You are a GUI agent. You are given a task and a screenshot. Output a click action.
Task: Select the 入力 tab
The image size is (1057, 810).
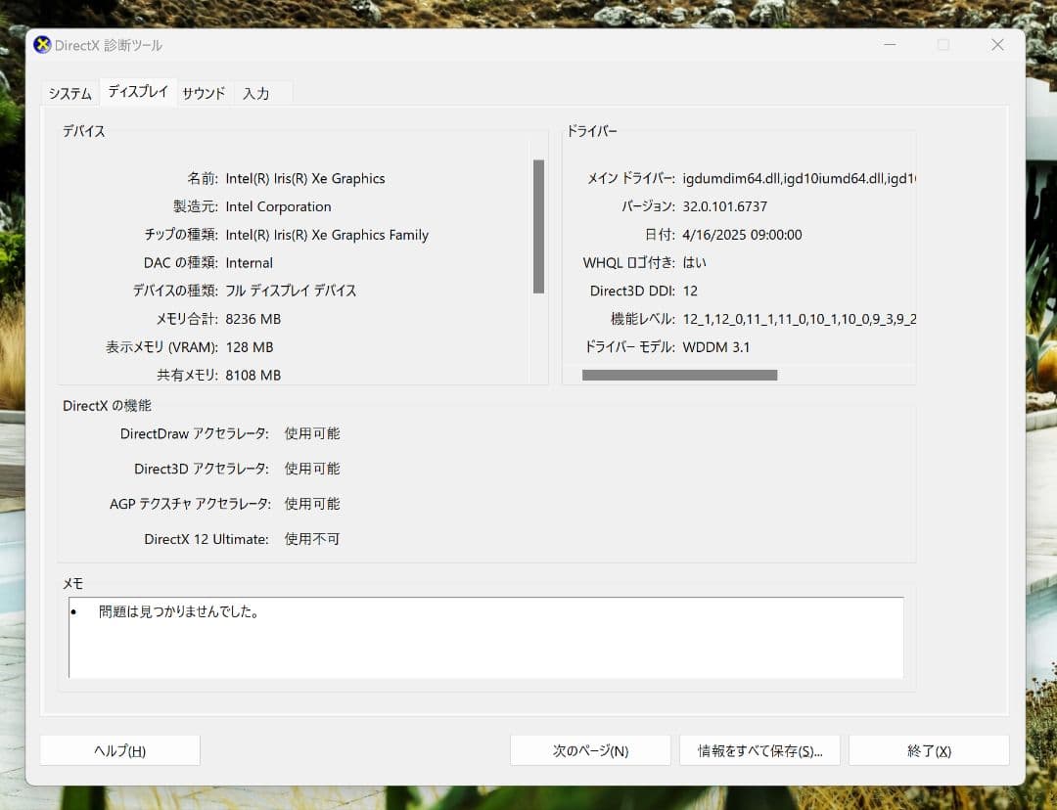click(x=255, y=93)
